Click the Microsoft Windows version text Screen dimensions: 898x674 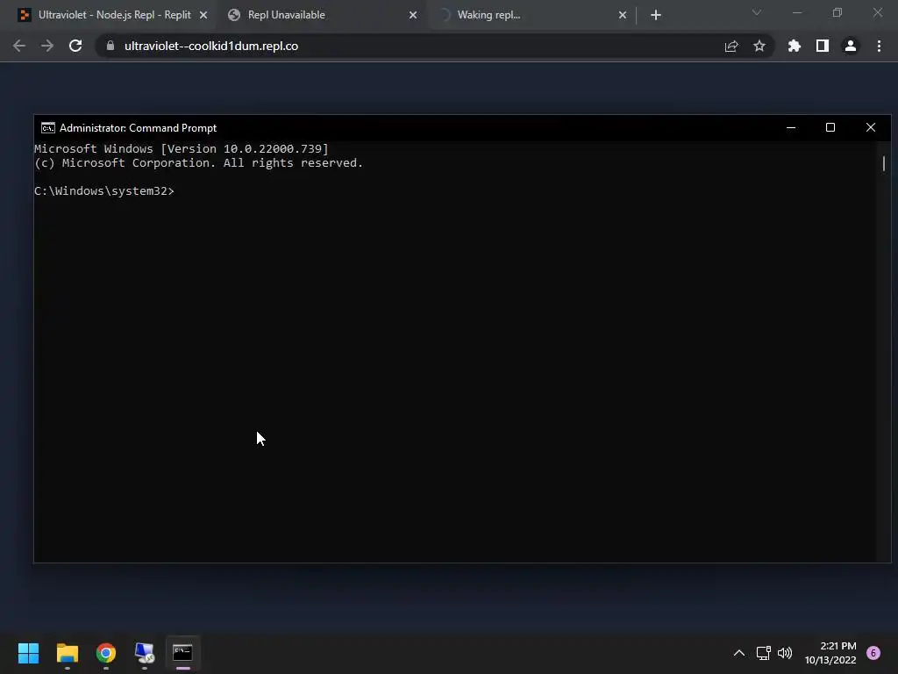coord(182,149)
